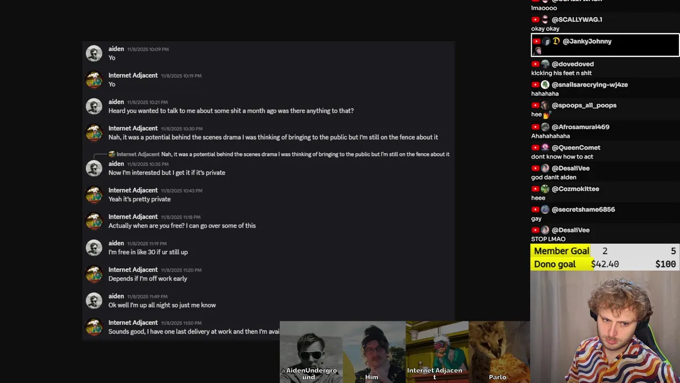This screenshot has width=680, height=383.
Task: Open @secretshame6856 username in chat
Action: 583,210
